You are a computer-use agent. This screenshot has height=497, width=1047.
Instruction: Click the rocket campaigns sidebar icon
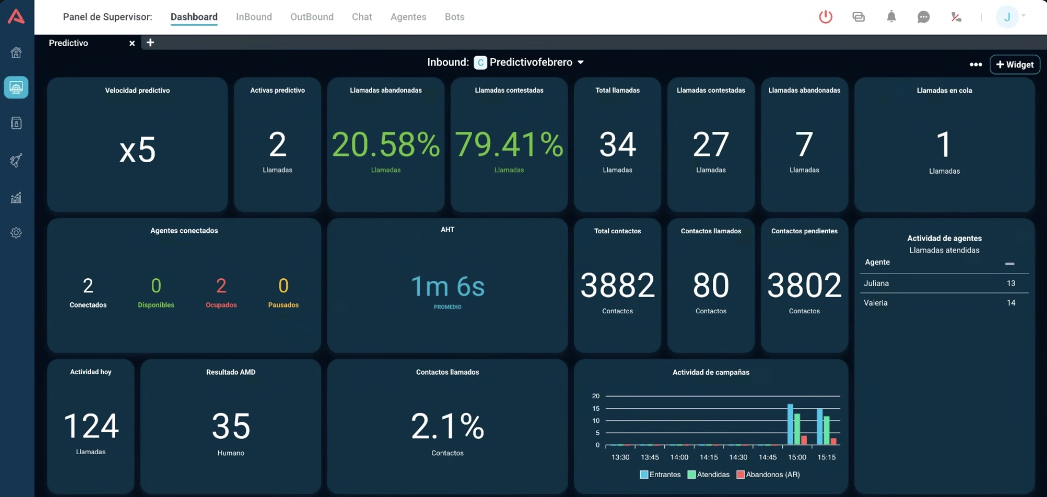[16, 160]
